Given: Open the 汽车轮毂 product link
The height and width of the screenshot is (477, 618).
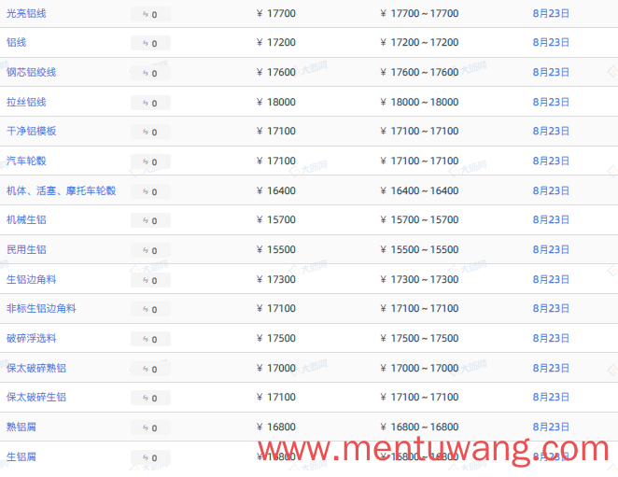Looking at the screenshot, I should pyautogui.click(x=26, y=161).
